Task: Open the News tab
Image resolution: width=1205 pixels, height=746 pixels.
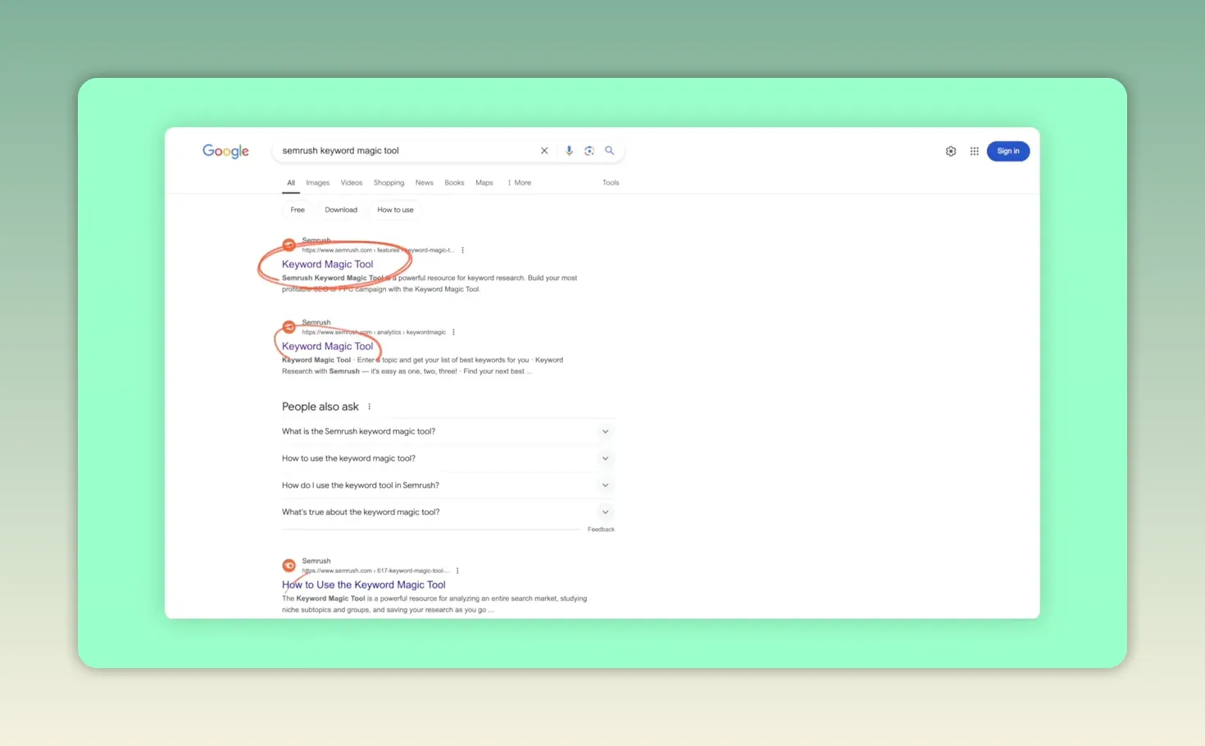Action: tap(425, 183)
